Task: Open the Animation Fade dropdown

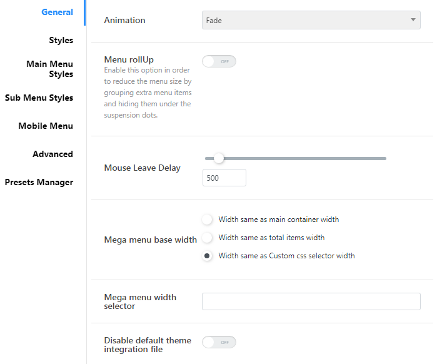Action: coord(311,20)
